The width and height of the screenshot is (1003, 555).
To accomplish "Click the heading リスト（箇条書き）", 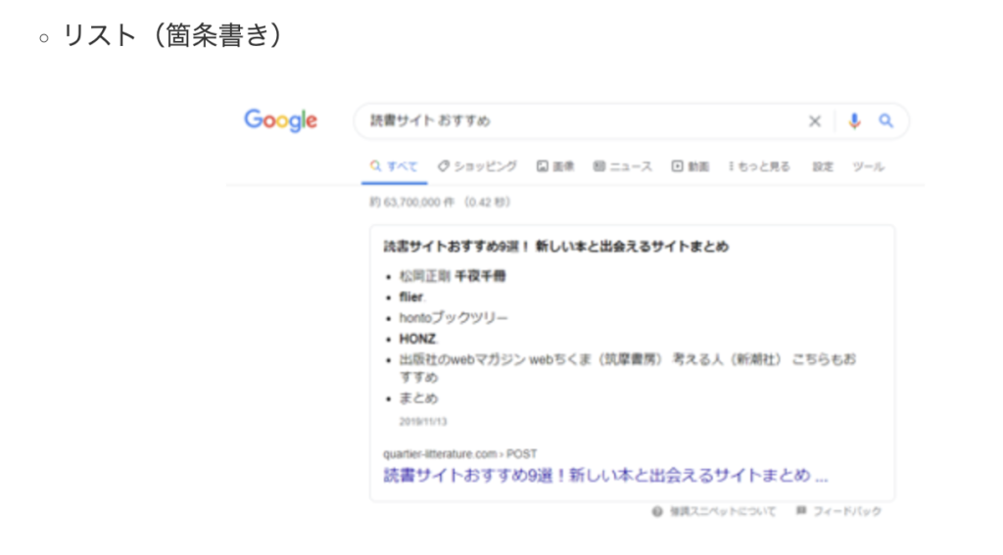I will [172, 35].
